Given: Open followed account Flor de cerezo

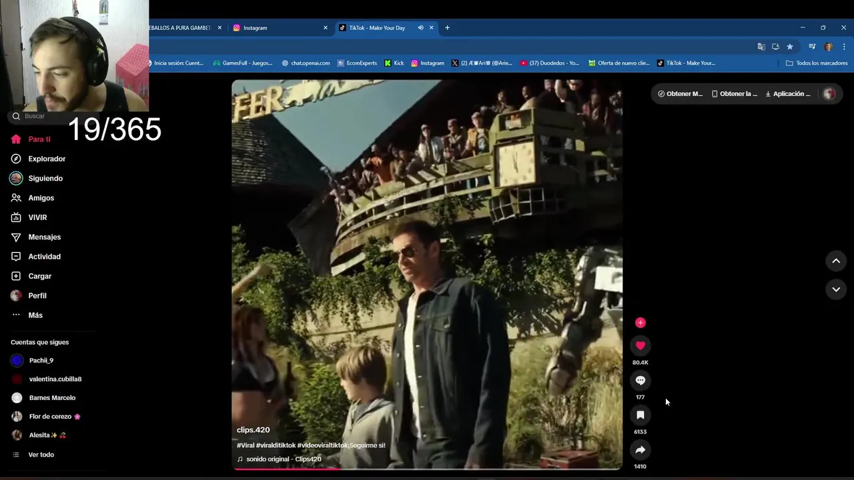Looking at the screenshot, I should click(46, 416).
